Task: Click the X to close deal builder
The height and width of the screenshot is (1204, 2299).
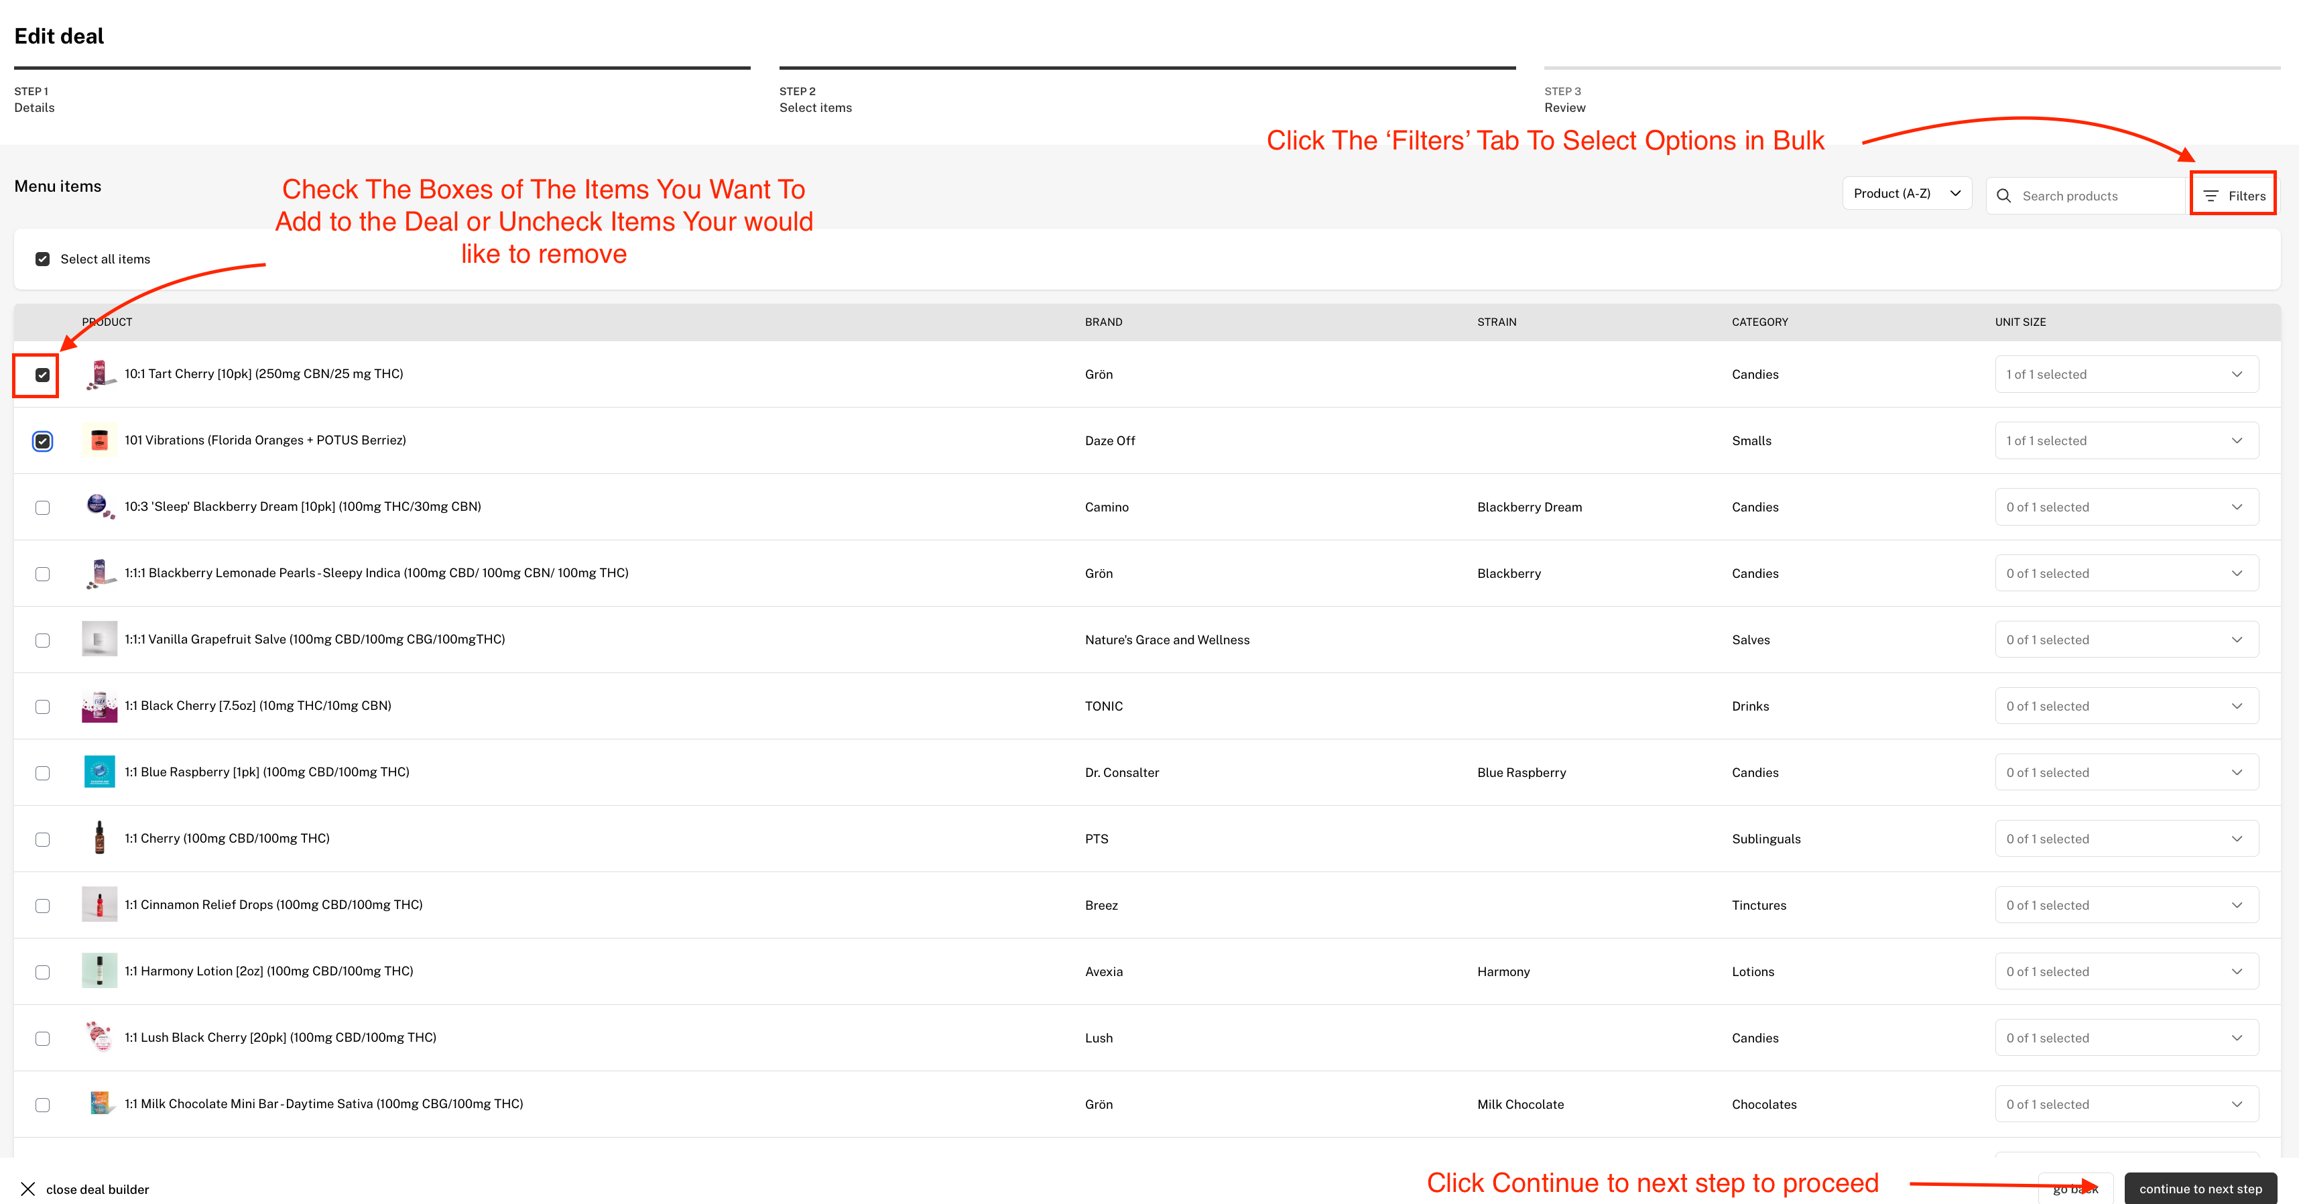Action: coord(29,1188)
